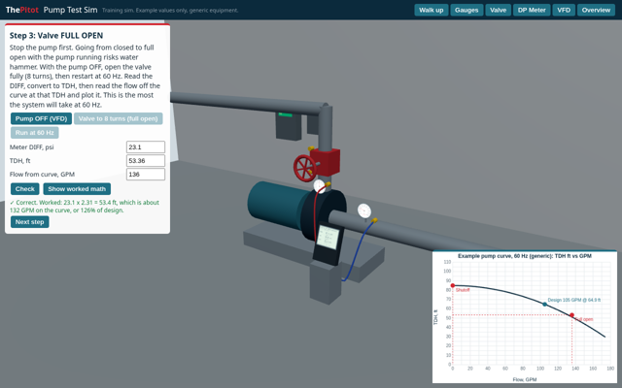Click the Run at 60 Hz button

click(35, 133)
